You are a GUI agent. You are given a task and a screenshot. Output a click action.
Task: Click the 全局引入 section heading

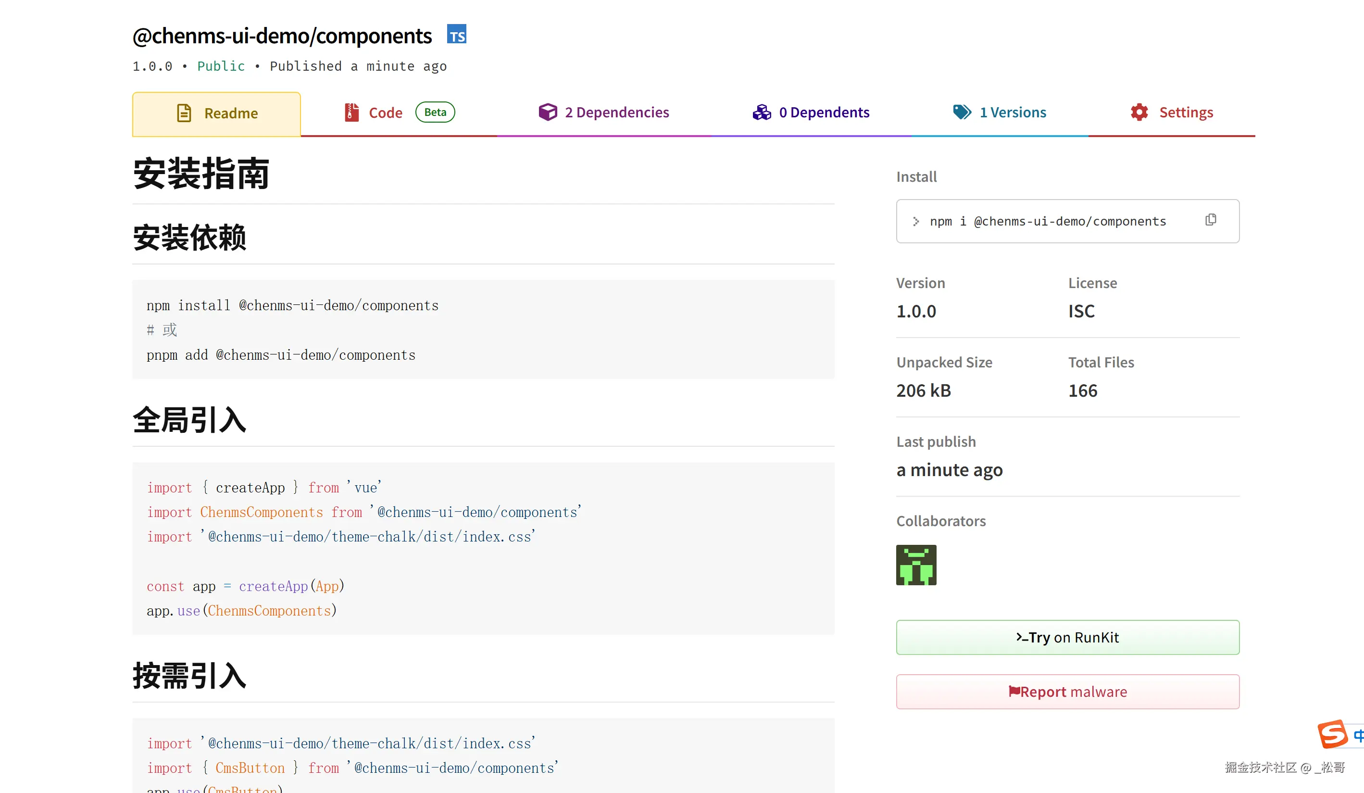coord(189,420)
